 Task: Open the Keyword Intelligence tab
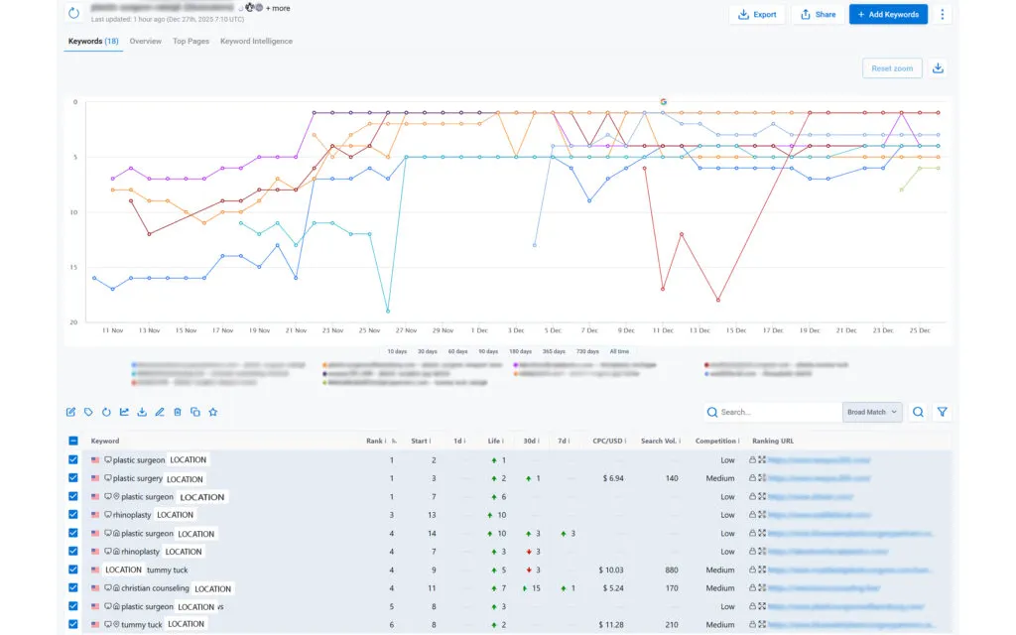point(256,41)
